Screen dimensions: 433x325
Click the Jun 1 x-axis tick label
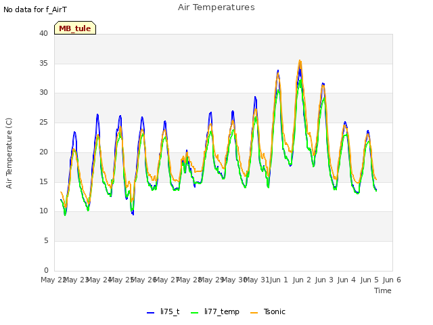coord(279,280)
